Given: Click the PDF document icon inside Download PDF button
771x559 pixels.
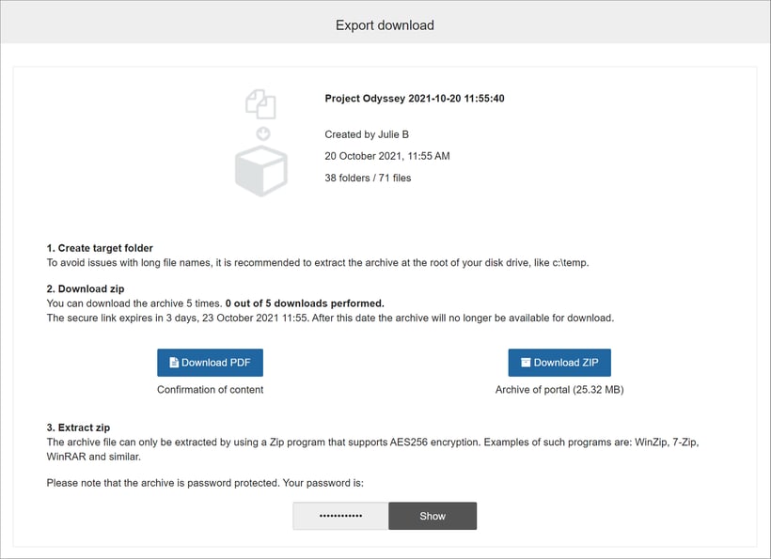Looking at the screenshot, I should click(x=175, y=362).
